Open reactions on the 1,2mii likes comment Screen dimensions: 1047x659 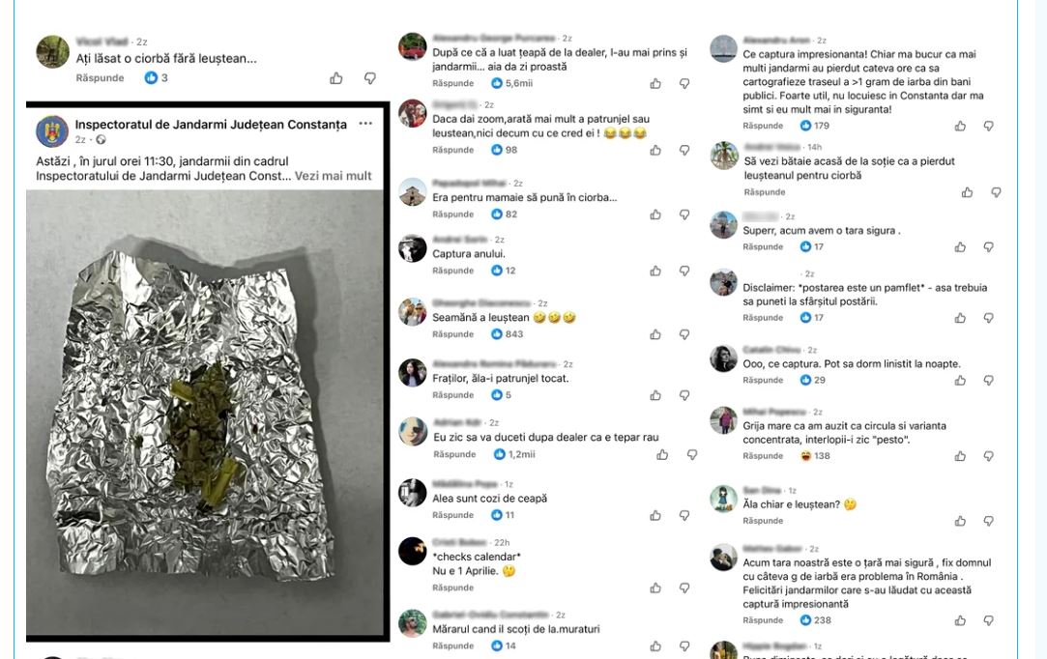[x=514, y=454]
